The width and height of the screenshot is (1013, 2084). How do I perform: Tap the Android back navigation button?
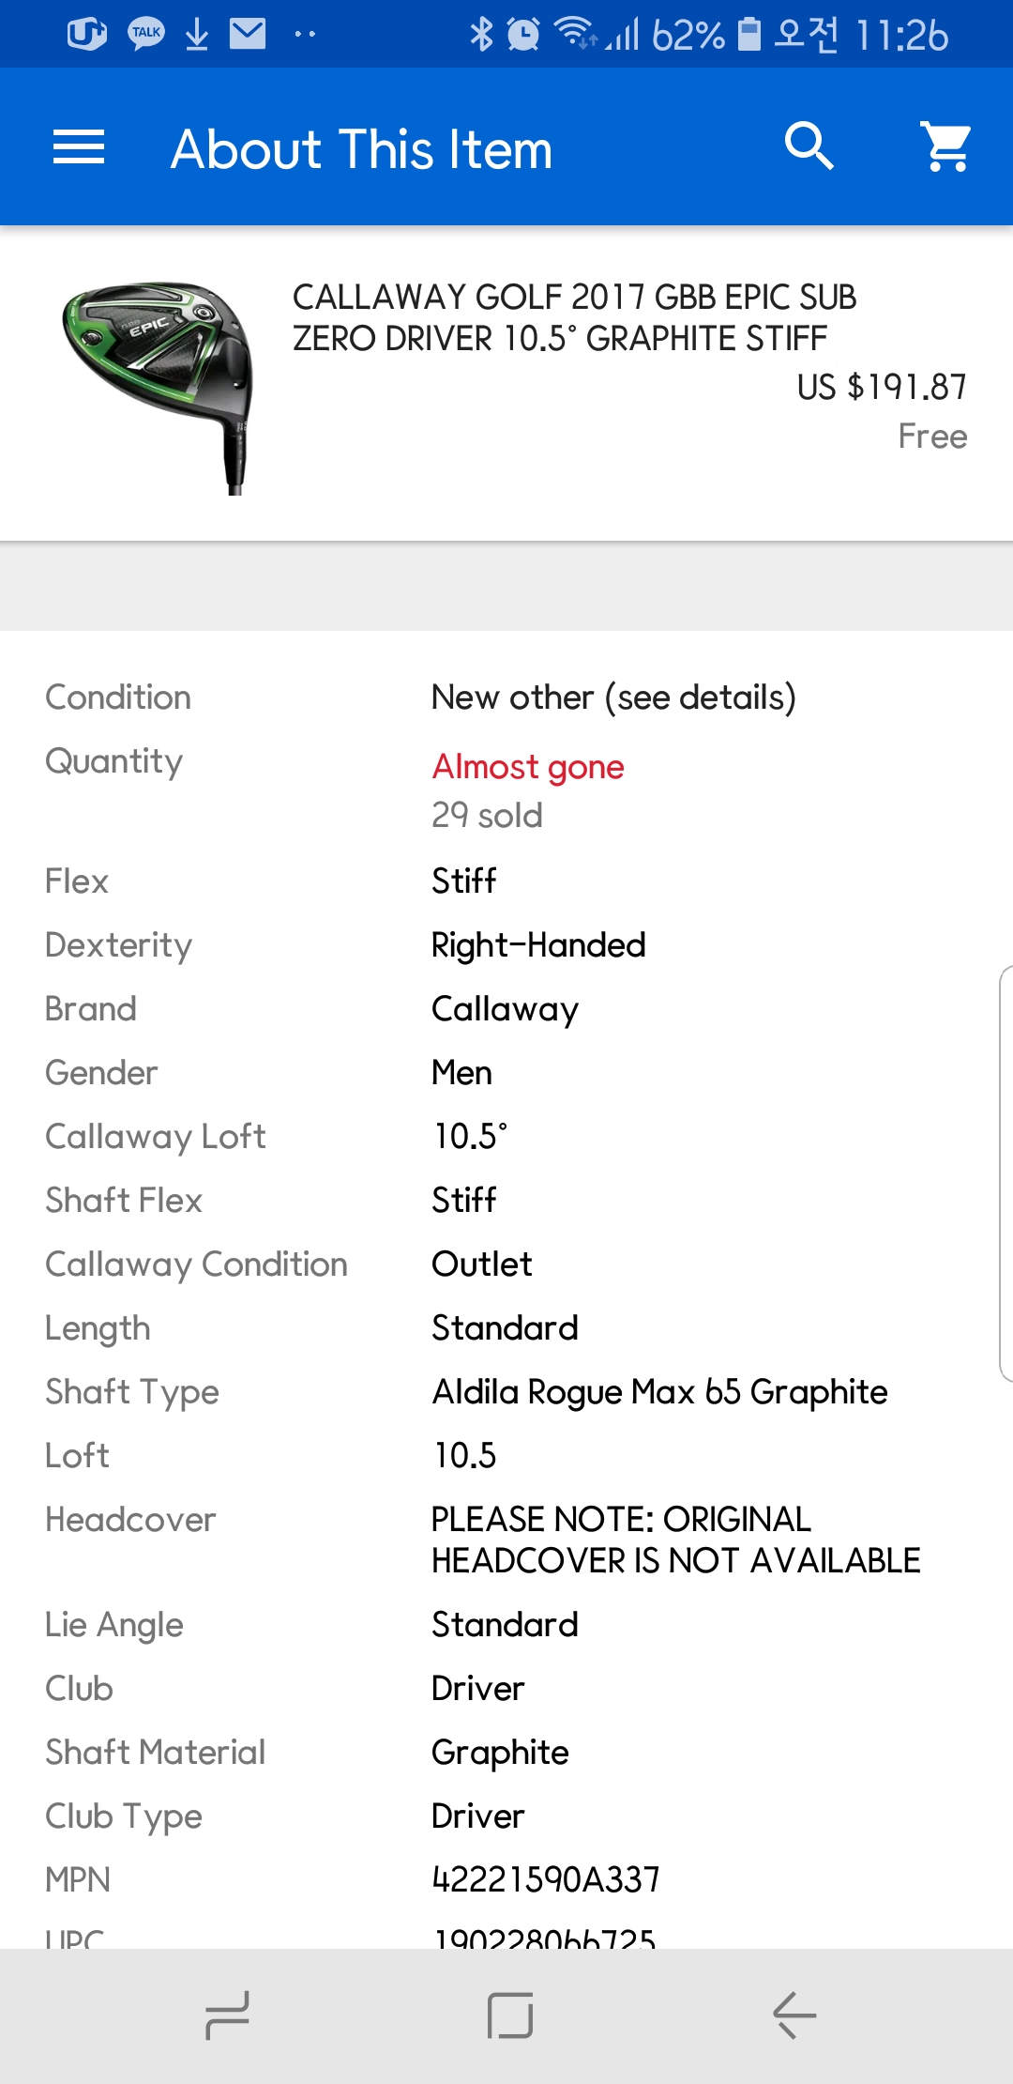(794, 2015)
